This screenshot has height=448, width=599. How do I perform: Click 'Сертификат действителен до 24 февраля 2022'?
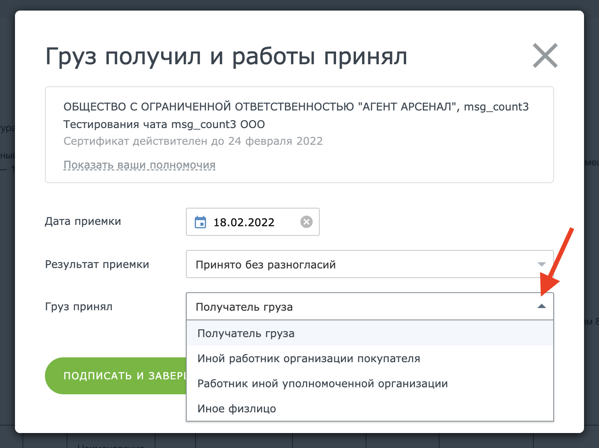click(x=193, y=141)
